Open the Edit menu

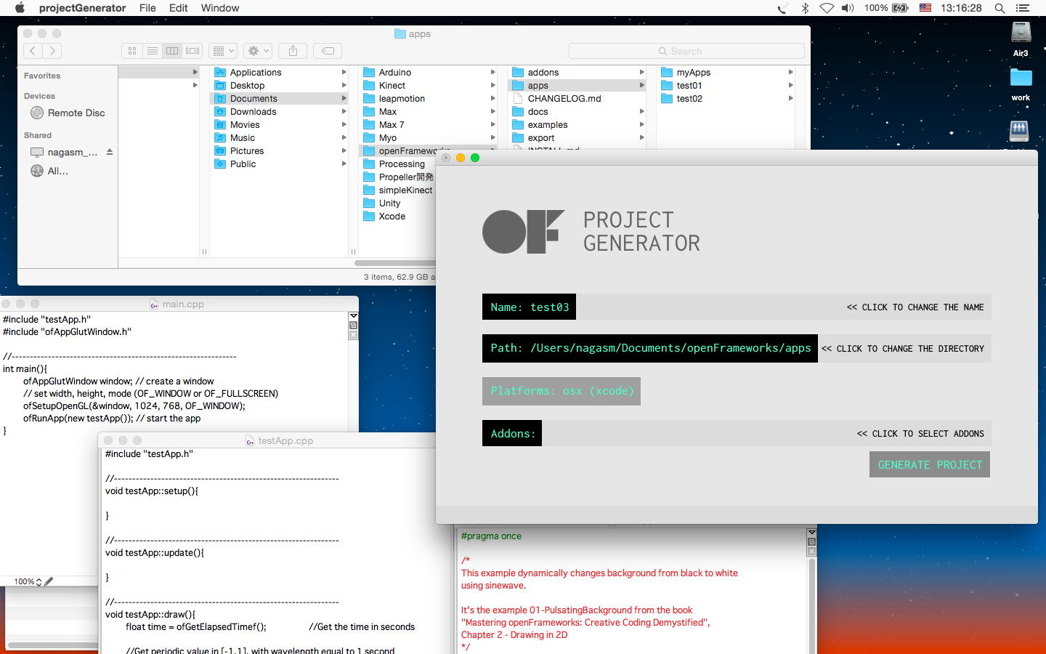(179, 8)
